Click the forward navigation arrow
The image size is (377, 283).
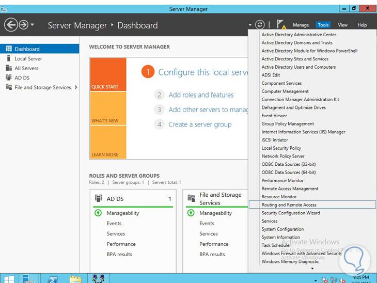pyautogui.click(x=23, y=25)
